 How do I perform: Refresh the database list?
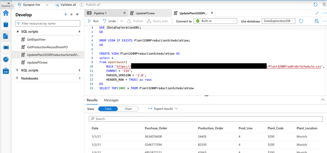(x=301, y=21)
